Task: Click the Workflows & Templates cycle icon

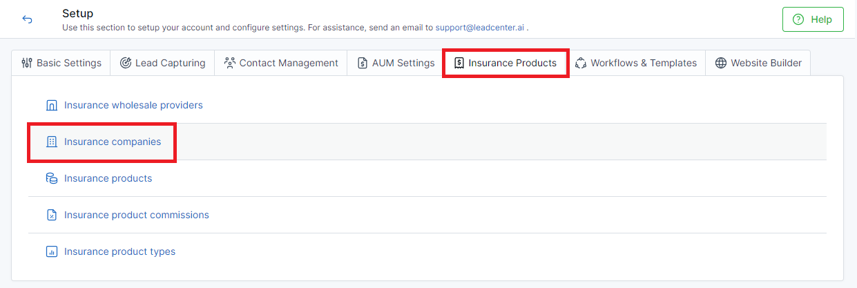Action: pos(581,63)
